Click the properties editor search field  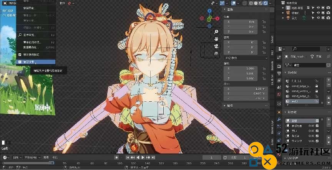click(305, 49)
